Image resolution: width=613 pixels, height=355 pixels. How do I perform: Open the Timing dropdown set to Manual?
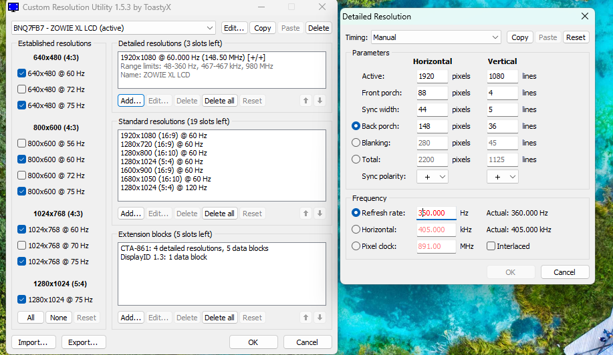pos(436,37)
